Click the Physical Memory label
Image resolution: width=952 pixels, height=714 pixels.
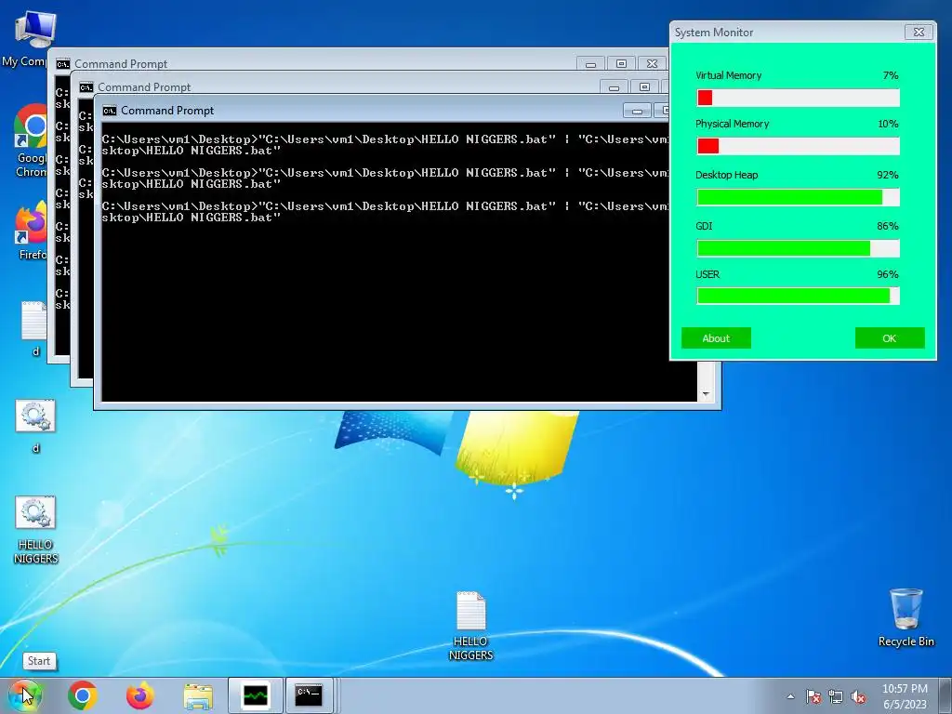(x=732, y=124)
